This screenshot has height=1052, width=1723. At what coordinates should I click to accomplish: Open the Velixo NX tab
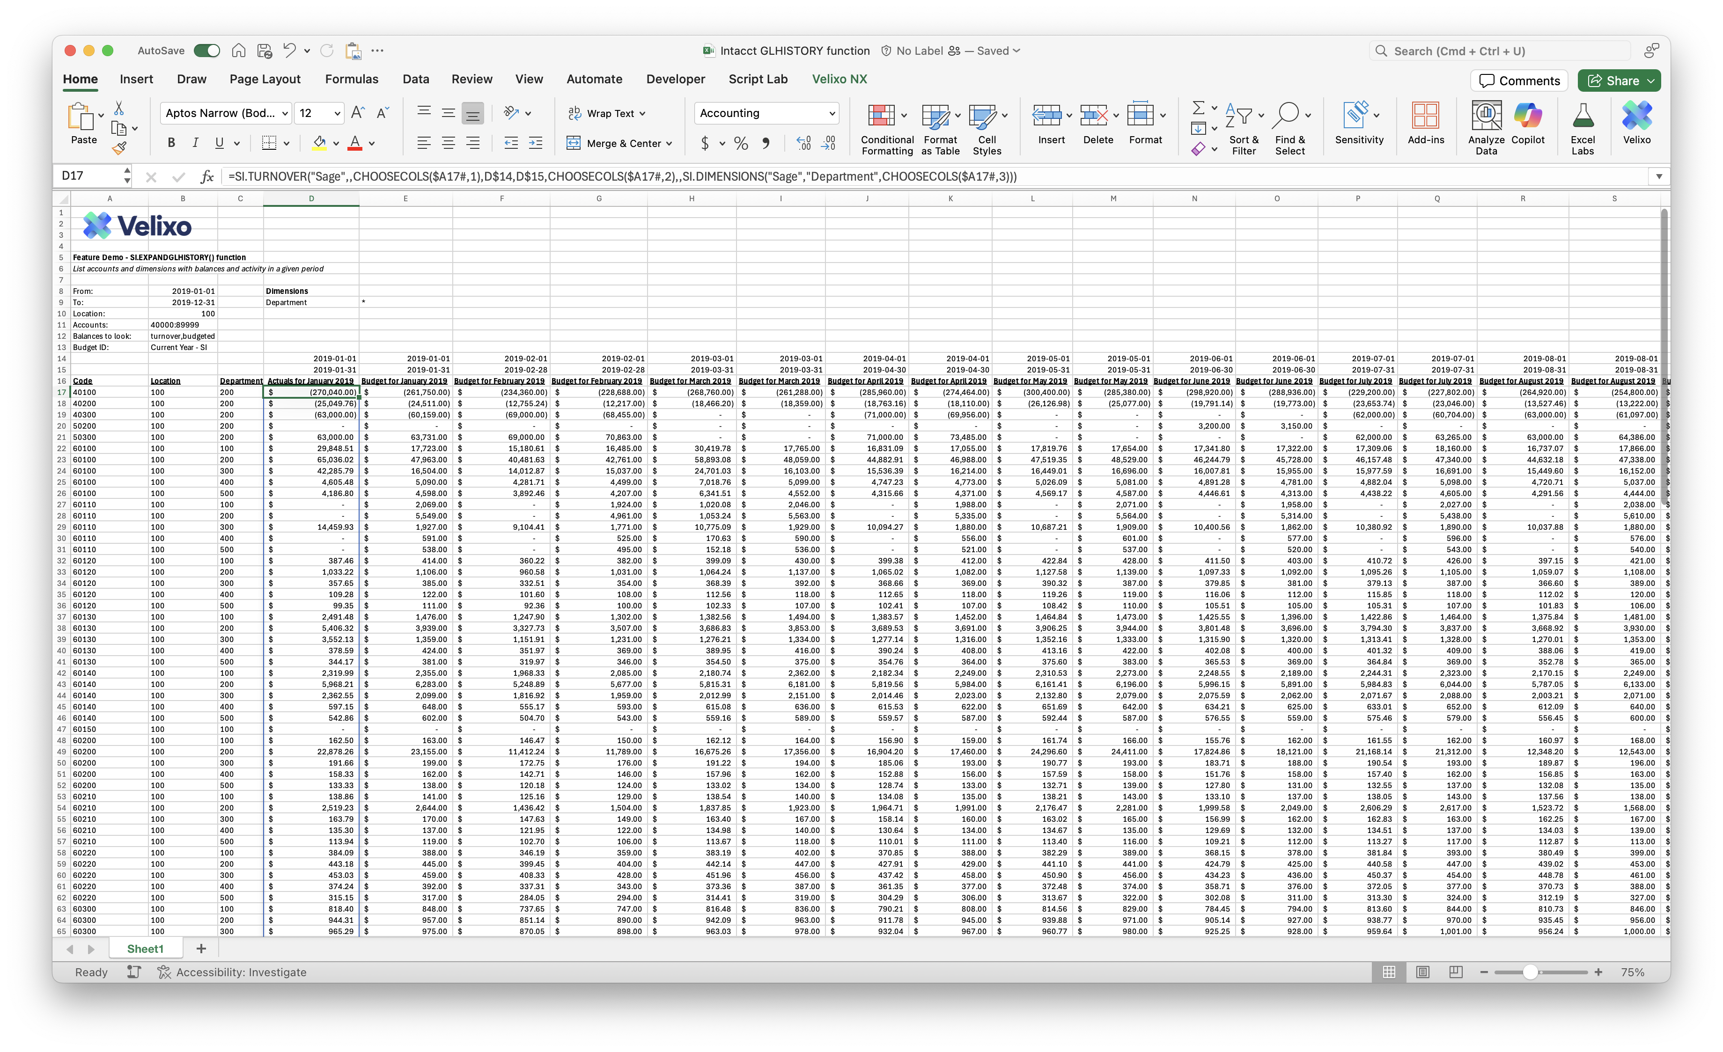[839, 79]
